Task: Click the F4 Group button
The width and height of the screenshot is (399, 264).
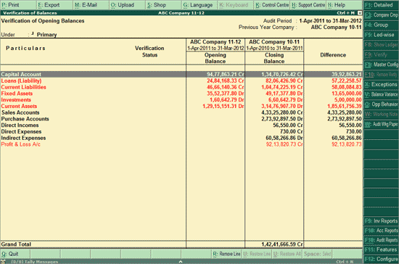Action: (x=381, y=25)
